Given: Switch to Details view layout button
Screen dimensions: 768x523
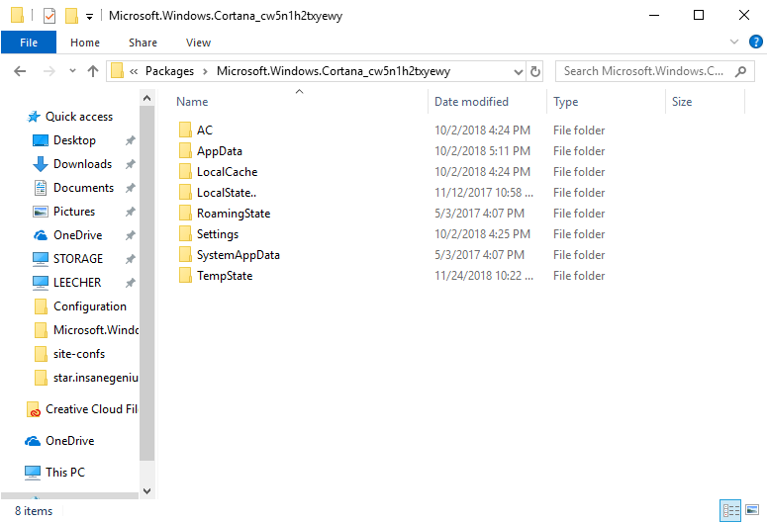Looking at the screenshot, I should (x=730, y=511).
